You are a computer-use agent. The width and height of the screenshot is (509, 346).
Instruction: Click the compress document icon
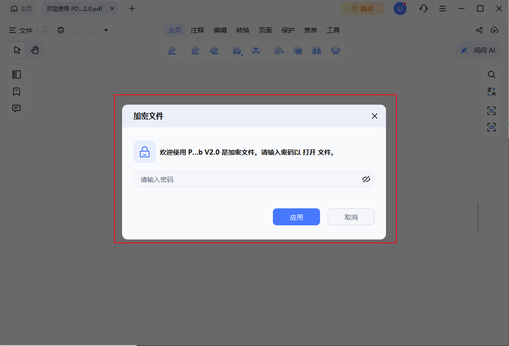tap(336, 50)
